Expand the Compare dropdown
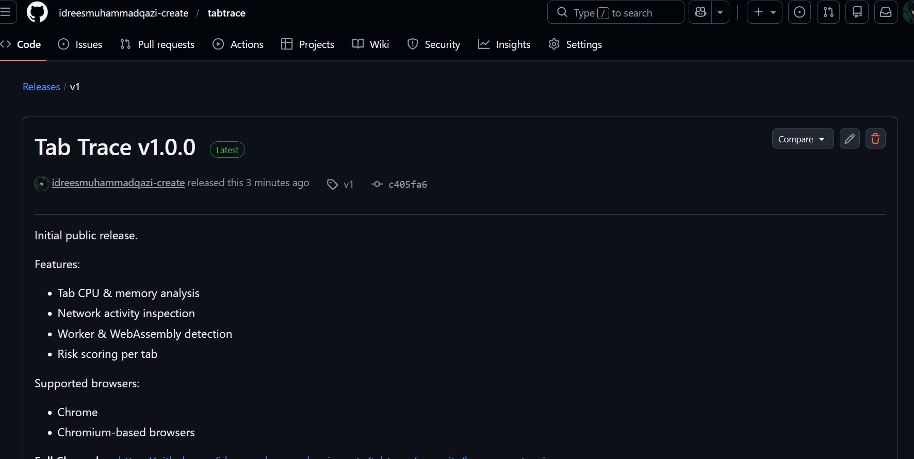 [x=802, y=139]
